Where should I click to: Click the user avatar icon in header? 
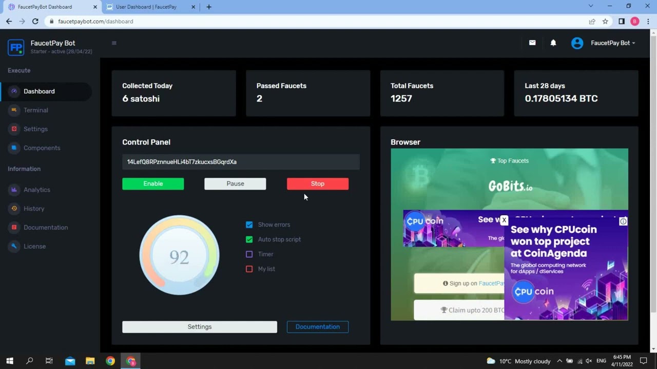[x=577, y=43]
